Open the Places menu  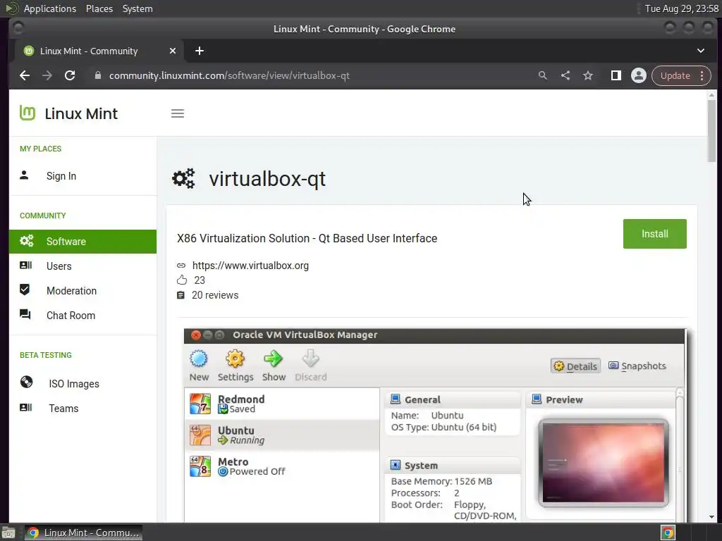tap(99, 8)
